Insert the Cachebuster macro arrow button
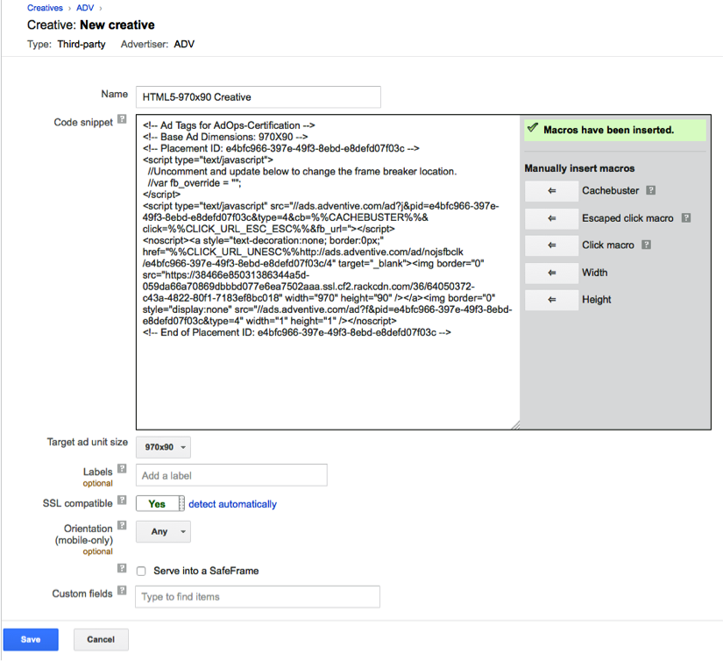This screenshot has width=723, height=661. 551,191
